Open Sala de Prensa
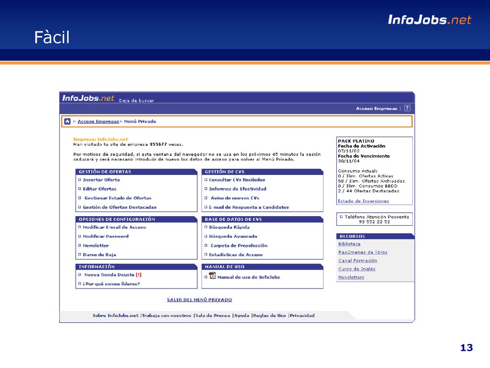 pyautogui.click(x=212, y=315)
